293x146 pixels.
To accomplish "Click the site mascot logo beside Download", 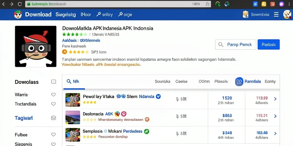I will pos(18,15).
